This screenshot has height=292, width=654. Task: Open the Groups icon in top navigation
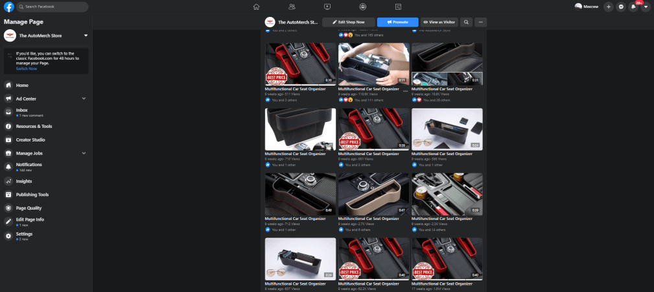362,6
